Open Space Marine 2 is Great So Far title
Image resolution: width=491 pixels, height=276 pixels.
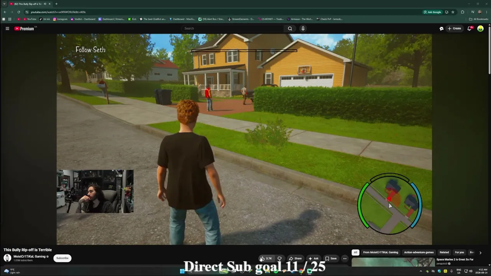tap(455, 260)
